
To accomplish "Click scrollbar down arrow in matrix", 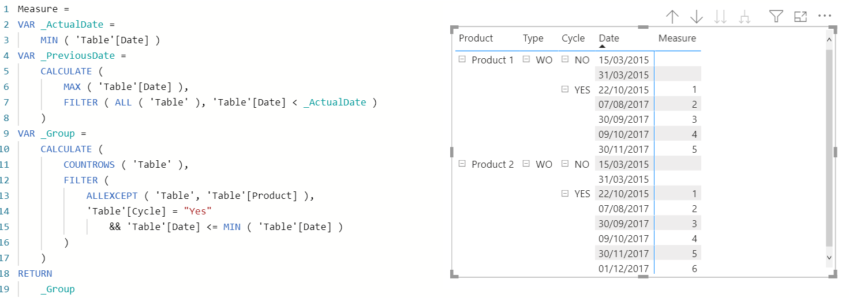I will pyautogui.click(x=829, y=258).
